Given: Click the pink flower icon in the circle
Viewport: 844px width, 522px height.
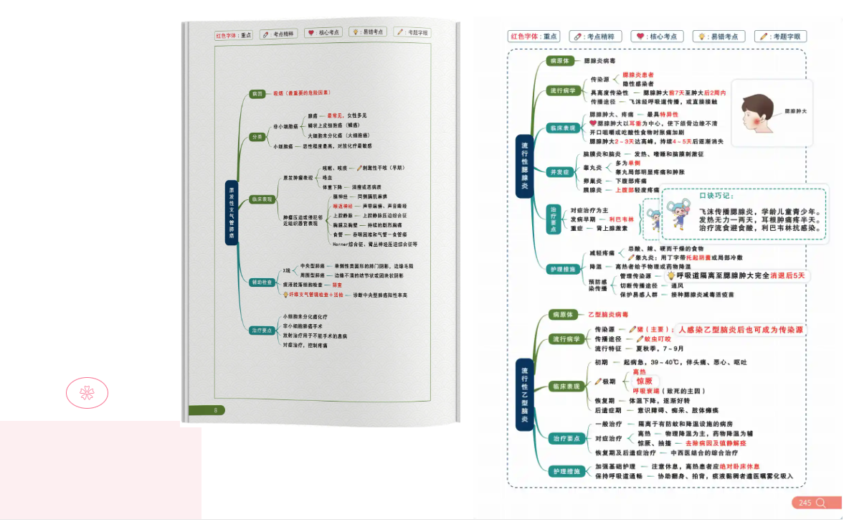Looking at the screenshot, I should [x=87, y=393].
